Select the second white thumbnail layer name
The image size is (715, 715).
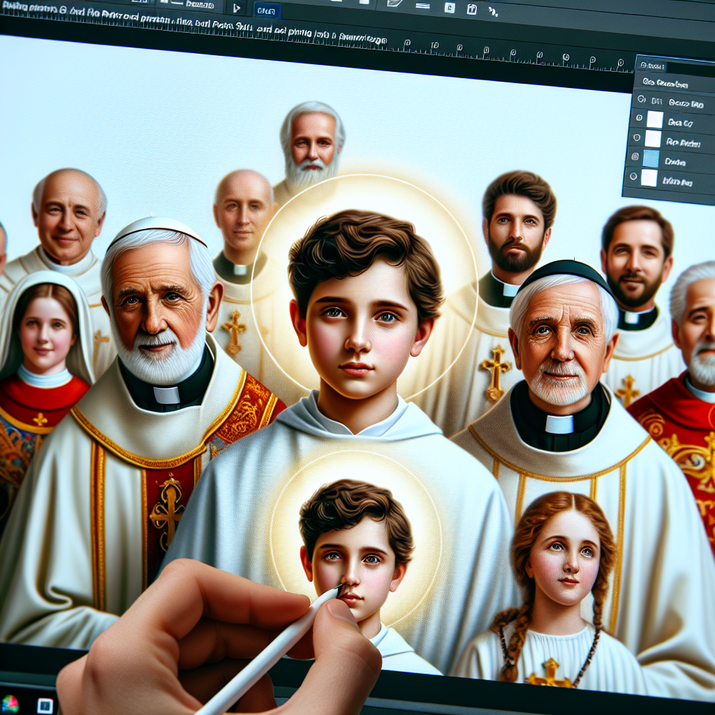click(x=683, y=142)
